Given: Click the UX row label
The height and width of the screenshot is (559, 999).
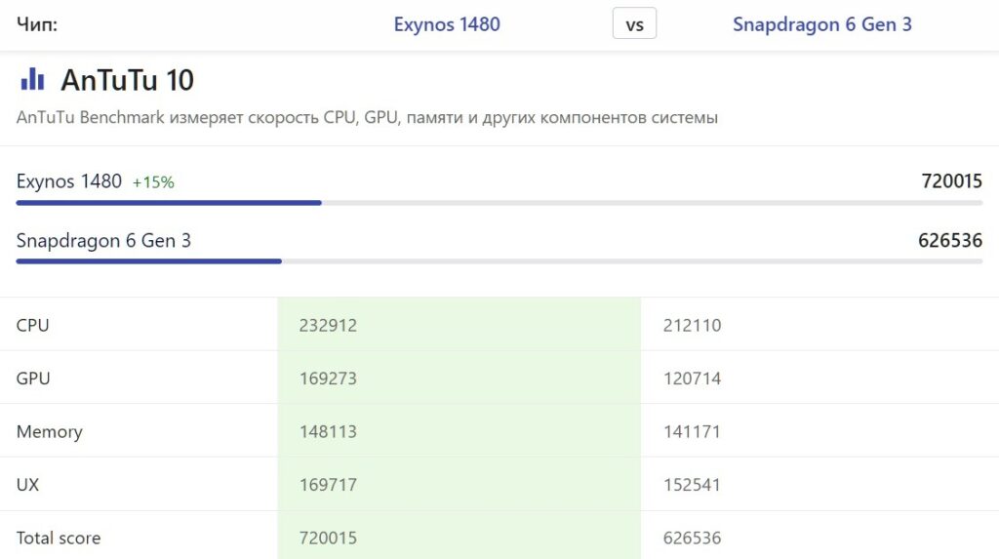Looking at the screenshot, I should 27,485.
